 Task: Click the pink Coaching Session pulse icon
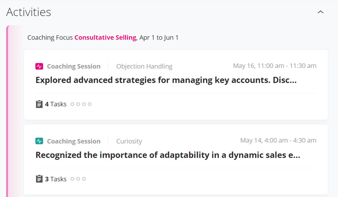click(x=39, y=66)
